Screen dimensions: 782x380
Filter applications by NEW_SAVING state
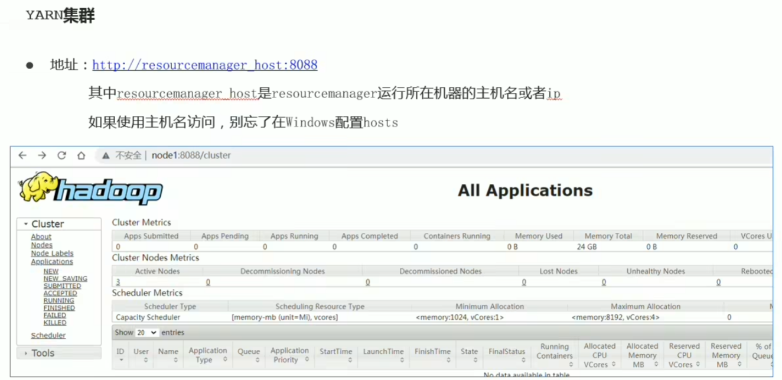(65, 278)
